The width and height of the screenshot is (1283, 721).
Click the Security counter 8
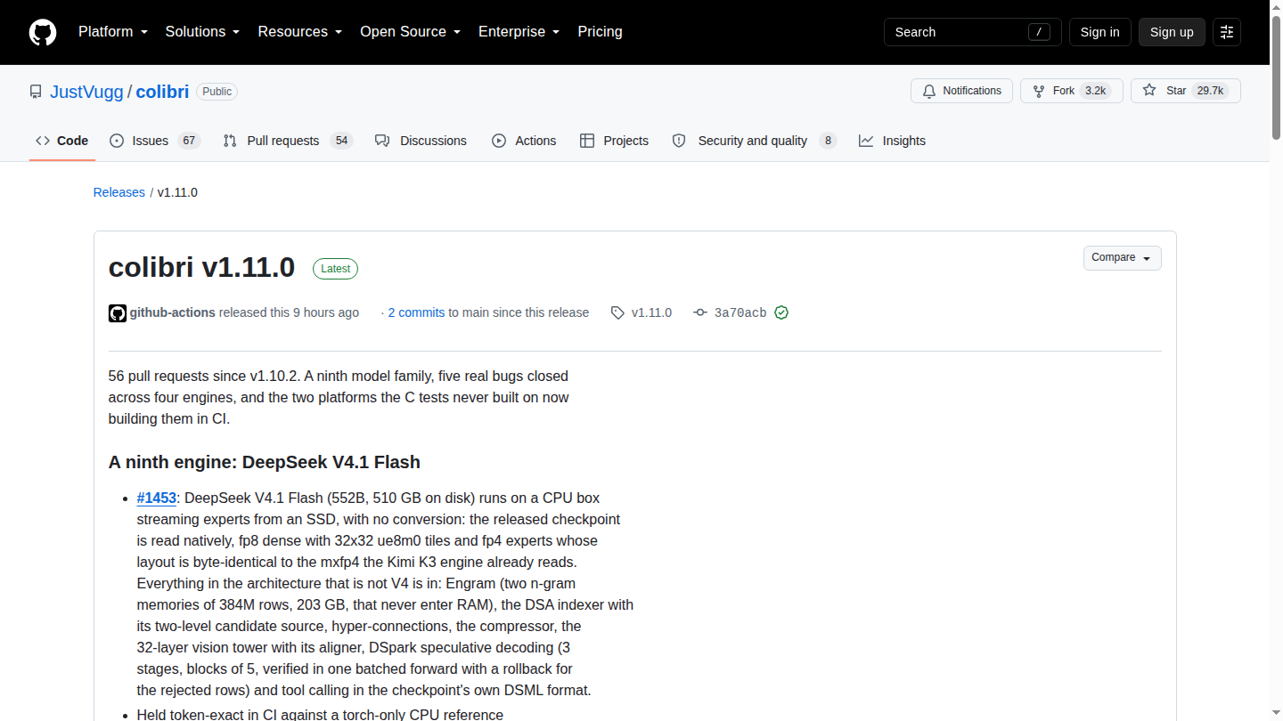(828, 141)
